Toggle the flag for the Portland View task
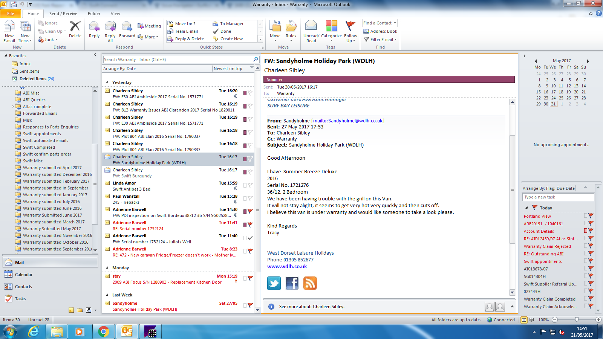The image size is (603, 339). tap(591, 216)
